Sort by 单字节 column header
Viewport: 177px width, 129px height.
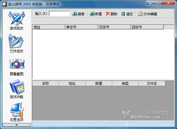coord(81,27)
